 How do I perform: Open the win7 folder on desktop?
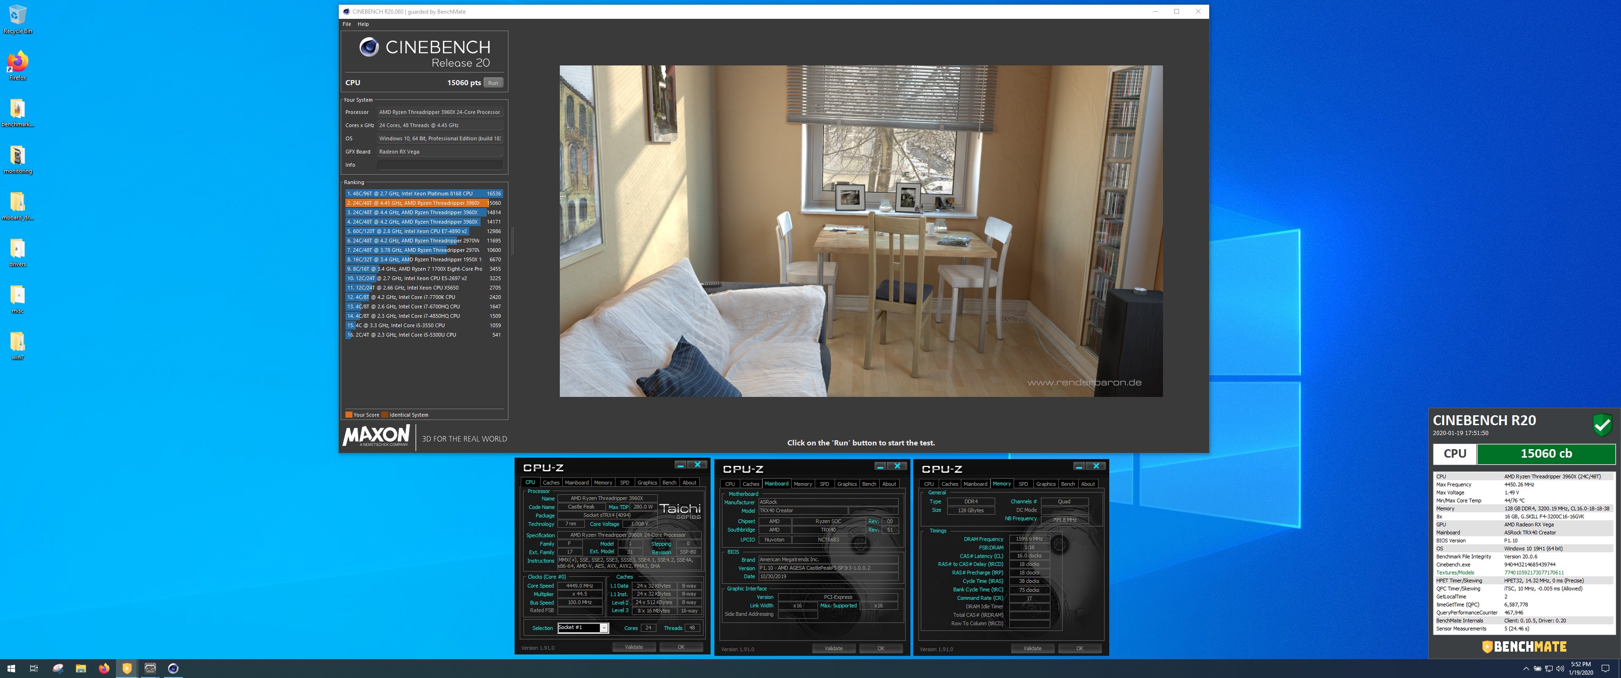17,345
